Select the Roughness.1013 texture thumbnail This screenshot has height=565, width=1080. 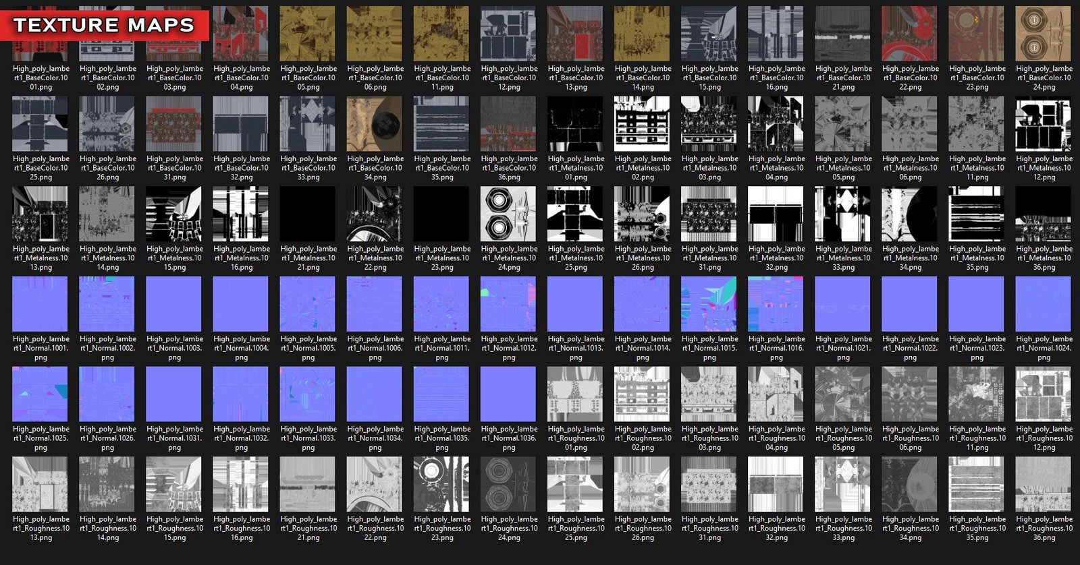point(40,485)
